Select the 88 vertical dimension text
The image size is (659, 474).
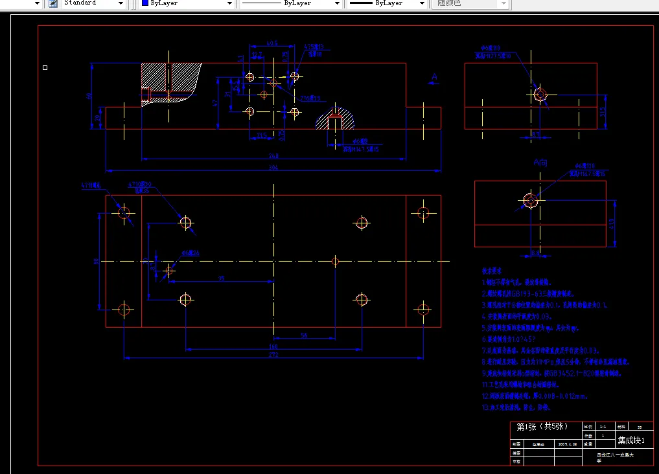97,261
